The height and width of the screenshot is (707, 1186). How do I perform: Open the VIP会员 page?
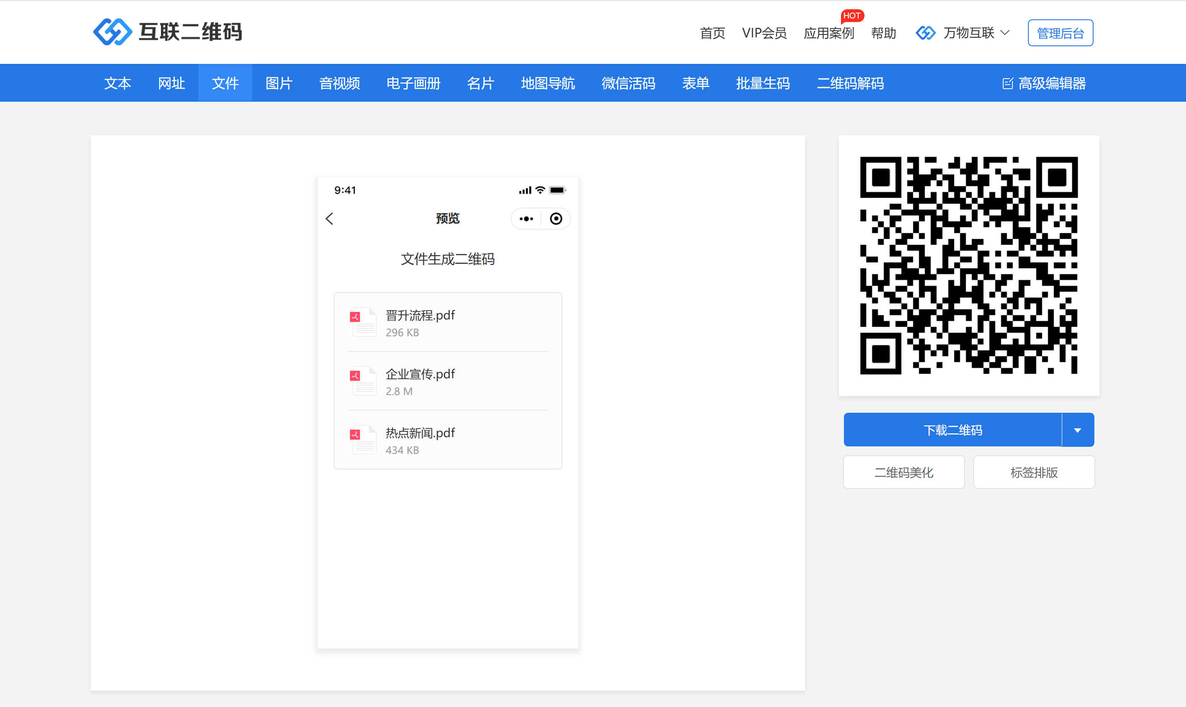coord(764,33)
